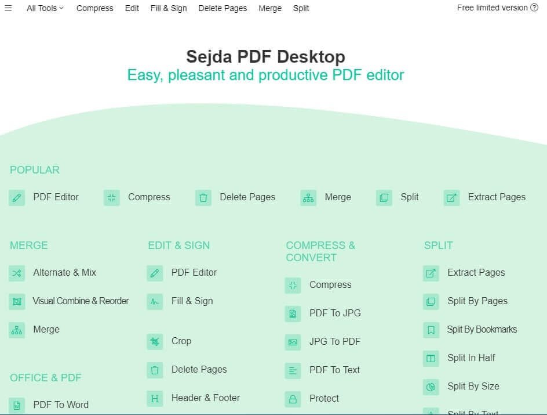
Task: Open Split in the top menu
Action: click(301, 8)
